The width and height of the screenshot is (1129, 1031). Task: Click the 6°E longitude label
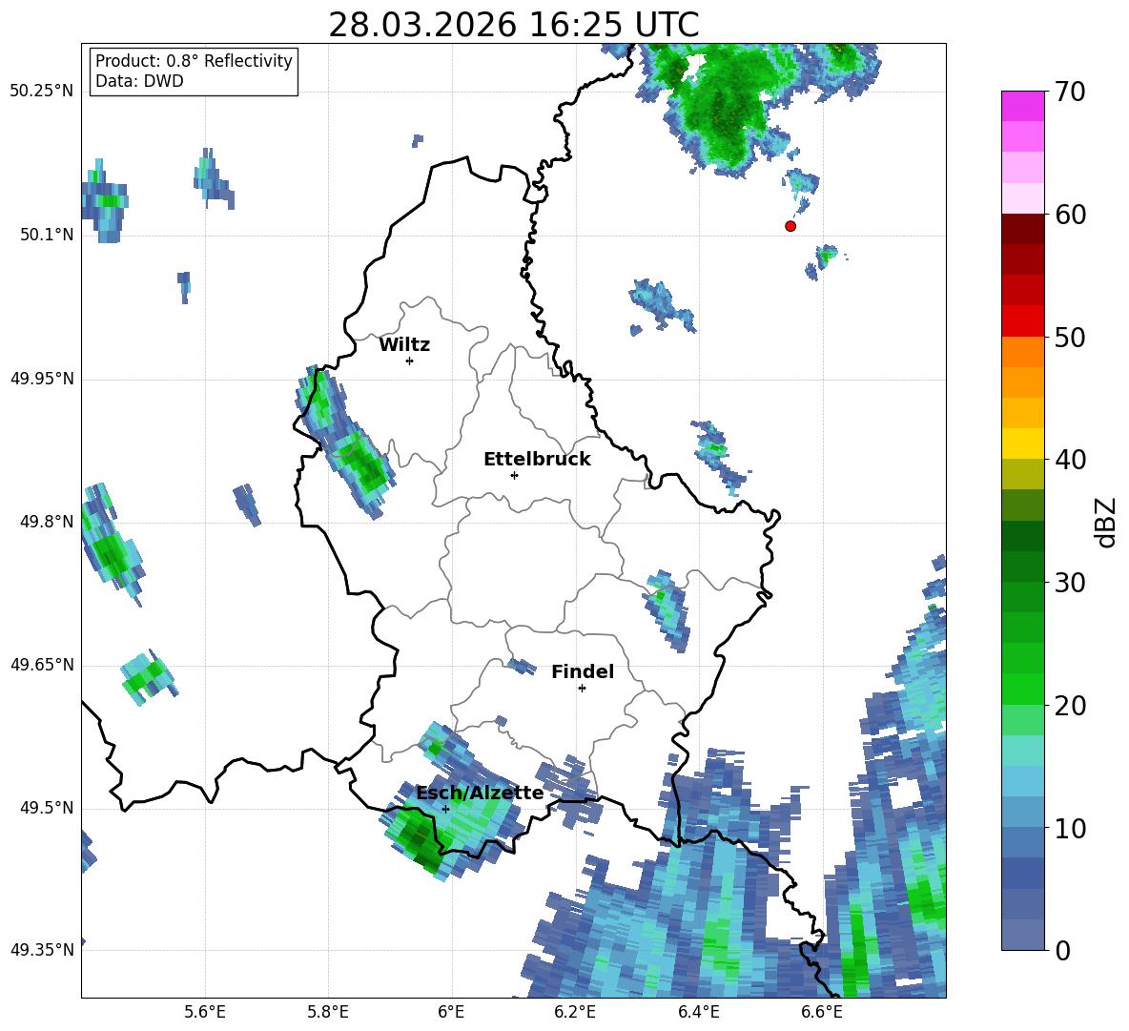click(451, 1013)
